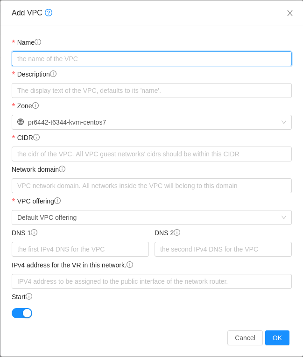The height and width of the screenshot is (357, 303).
Task: Turn off the Start toggle switch
Action: [x=22, y=313]
